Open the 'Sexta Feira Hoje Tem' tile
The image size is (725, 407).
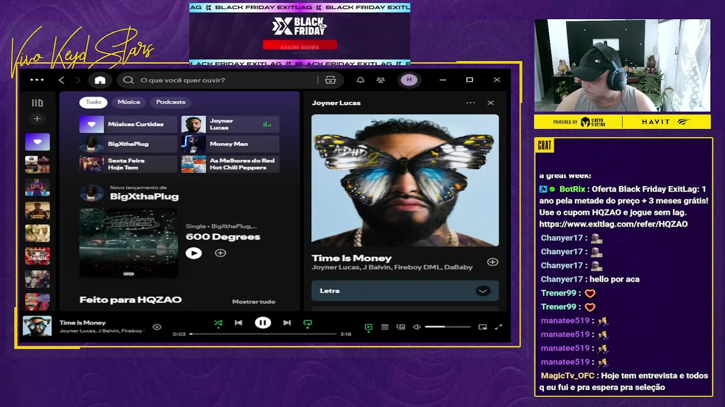[x=128, y=164]
